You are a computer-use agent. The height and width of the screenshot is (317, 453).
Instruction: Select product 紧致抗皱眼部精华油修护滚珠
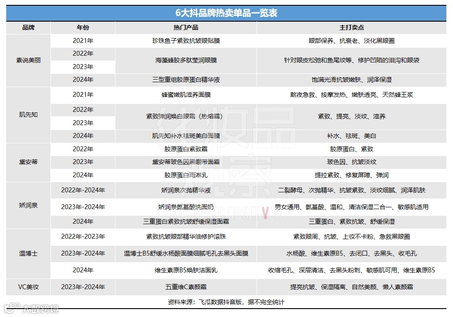tap(186, 237)
